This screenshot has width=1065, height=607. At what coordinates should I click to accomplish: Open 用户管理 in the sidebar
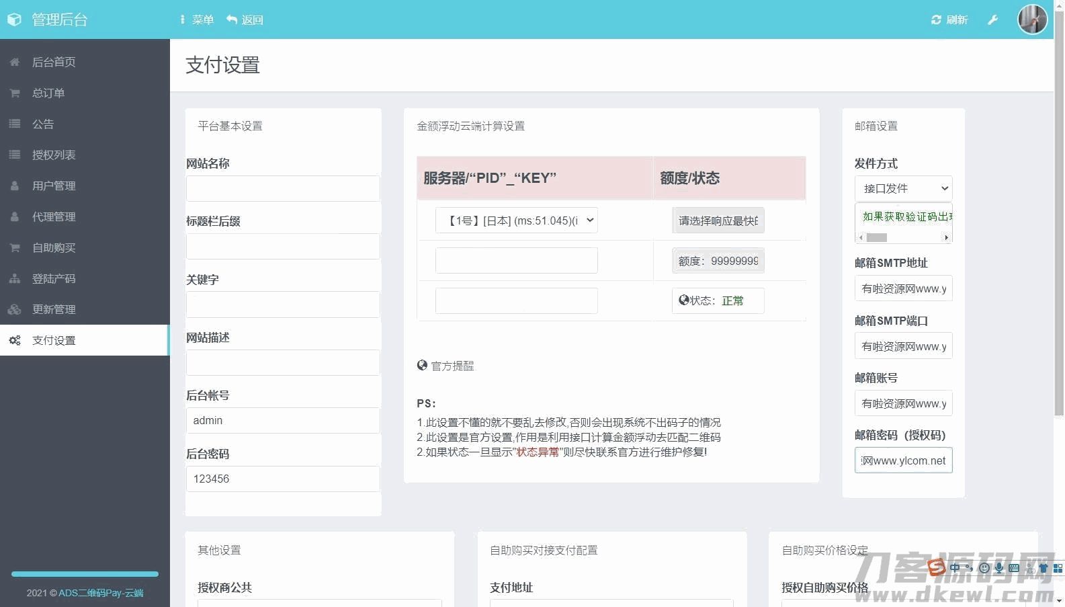54,186
